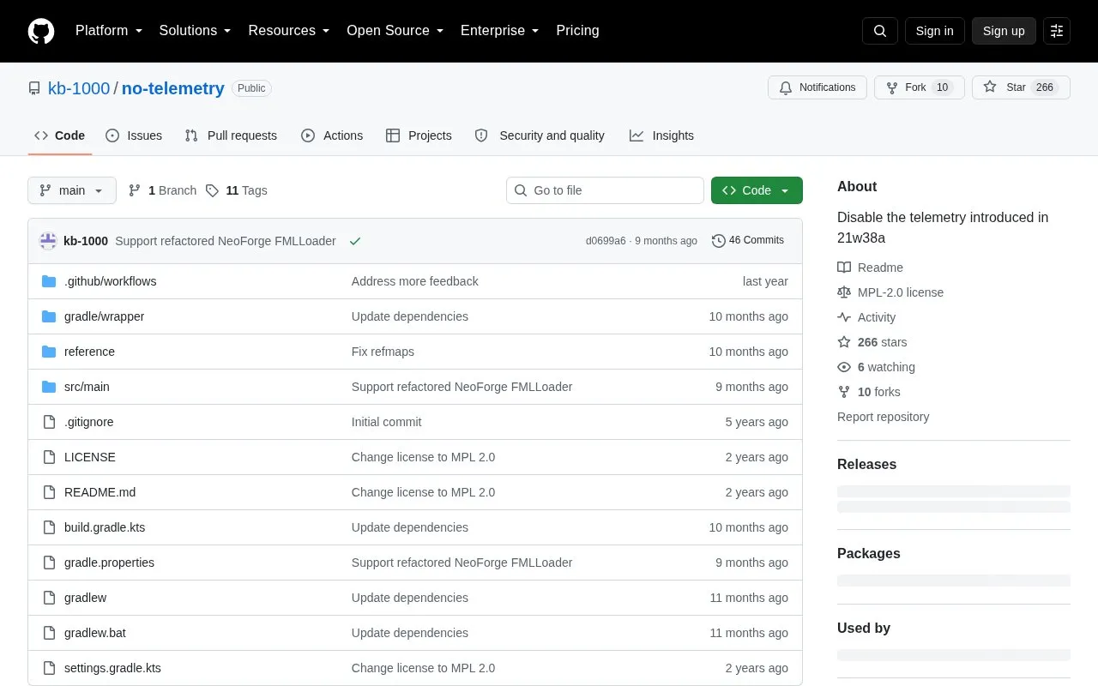Expand the Resources navigation menu
1098x686 pixels.
coord(289,31)
